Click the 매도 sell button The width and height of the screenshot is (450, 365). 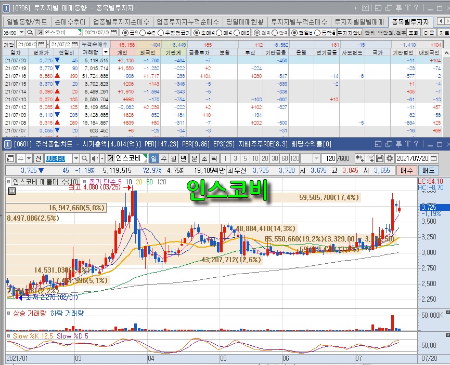[x=428, y=170]
